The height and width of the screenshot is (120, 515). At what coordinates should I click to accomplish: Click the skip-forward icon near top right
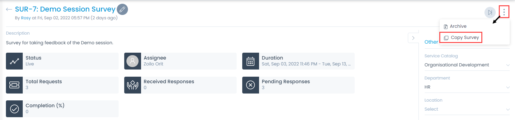tap(490, 12)
